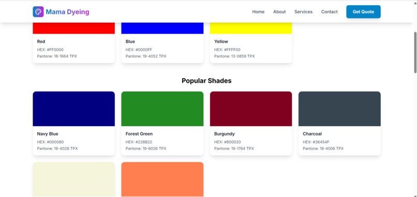
Task: Click the Navy Blue card title
Action: 48,134
